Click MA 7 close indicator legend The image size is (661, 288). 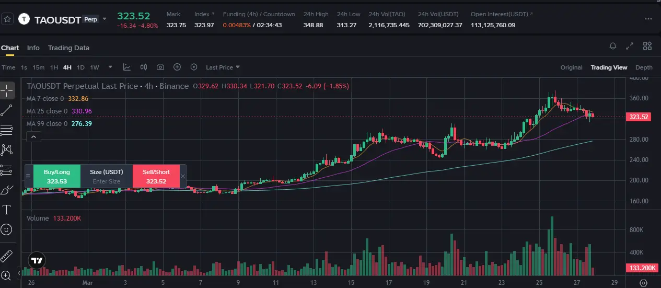(x=57, y=99)
